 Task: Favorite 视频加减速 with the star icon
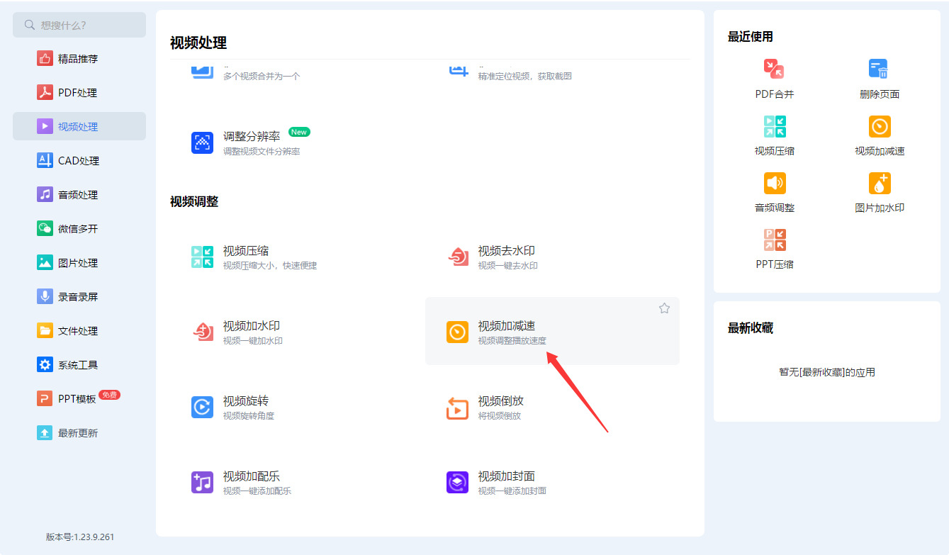click(x=664, y=308)
